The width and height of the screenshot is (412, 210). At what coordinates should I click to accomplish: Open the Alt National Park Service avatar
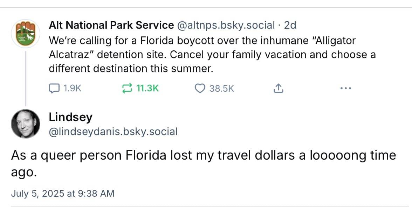coord(25,34)
